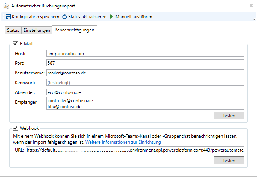This screenshot has width=257, height=177.
Task: Switch to the Status tab
Action: coord(13,30)
